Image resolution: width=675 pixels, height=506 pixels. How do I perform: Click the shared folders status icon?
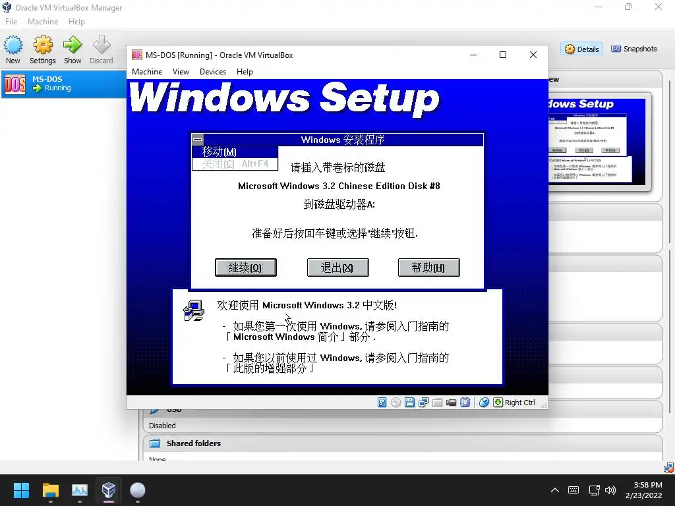point(438,403)
